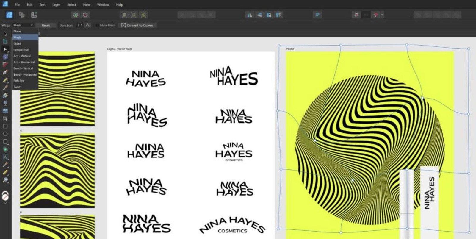This screenshot has height=239, width=476.
Task: Choose None from the Warp list
Action: coord(25,31)
